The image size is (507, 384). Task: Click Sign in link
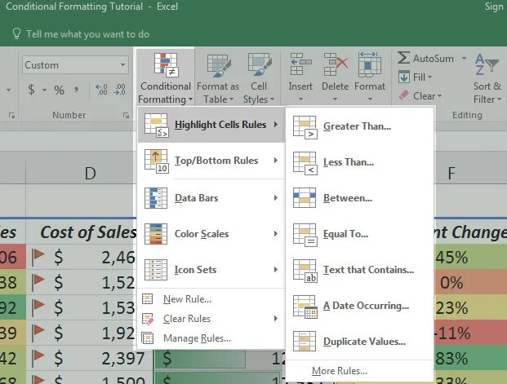click(494, 7)
